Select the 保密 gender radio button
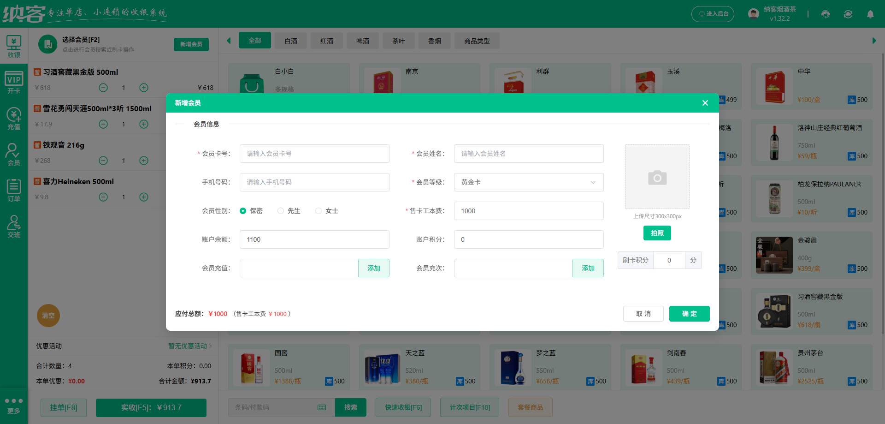Viewport: 885px width, 424px height. coord(243,210)
